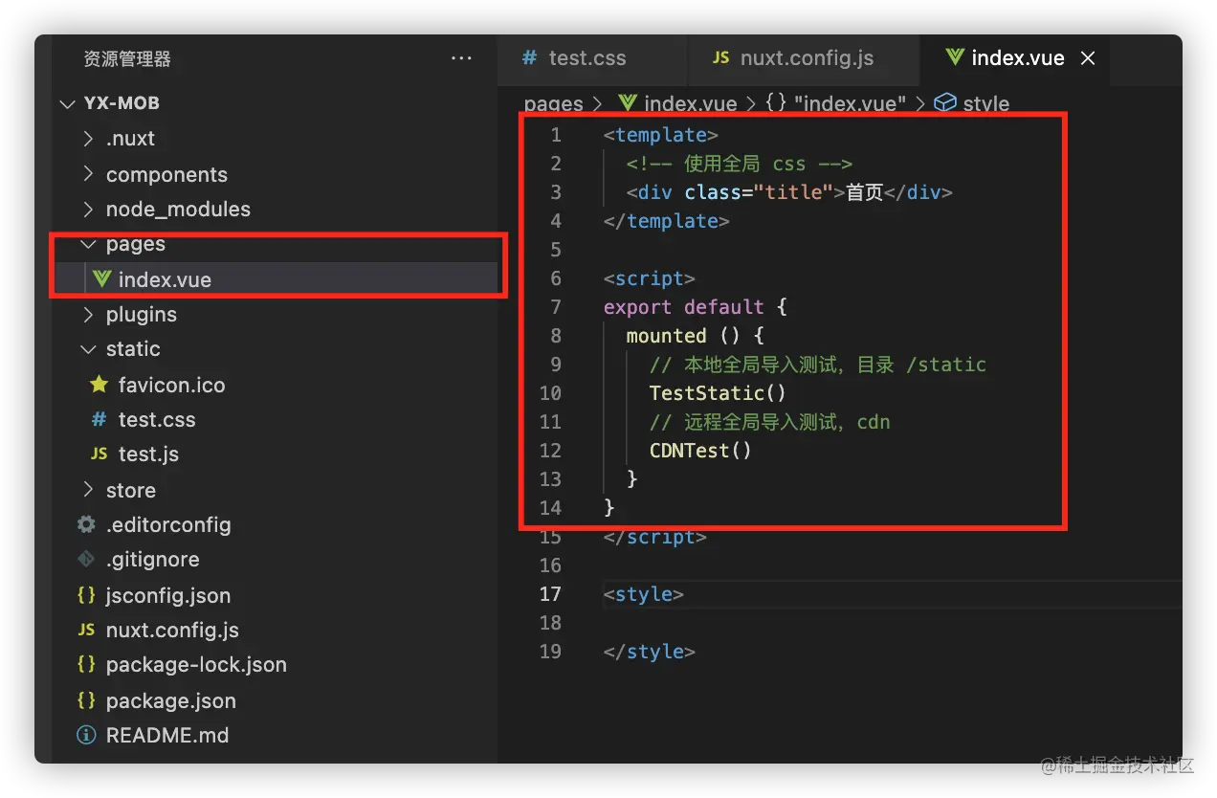1217x798 pixels.
Task: Click the star icon of favicon.ico
Action: [x=99, y=385]
